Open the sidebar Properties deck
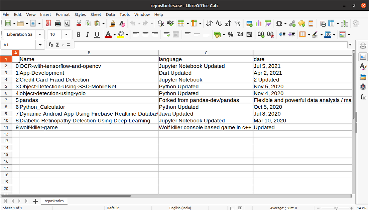Viewport: 369px width, 211px height. coord(363,57)
